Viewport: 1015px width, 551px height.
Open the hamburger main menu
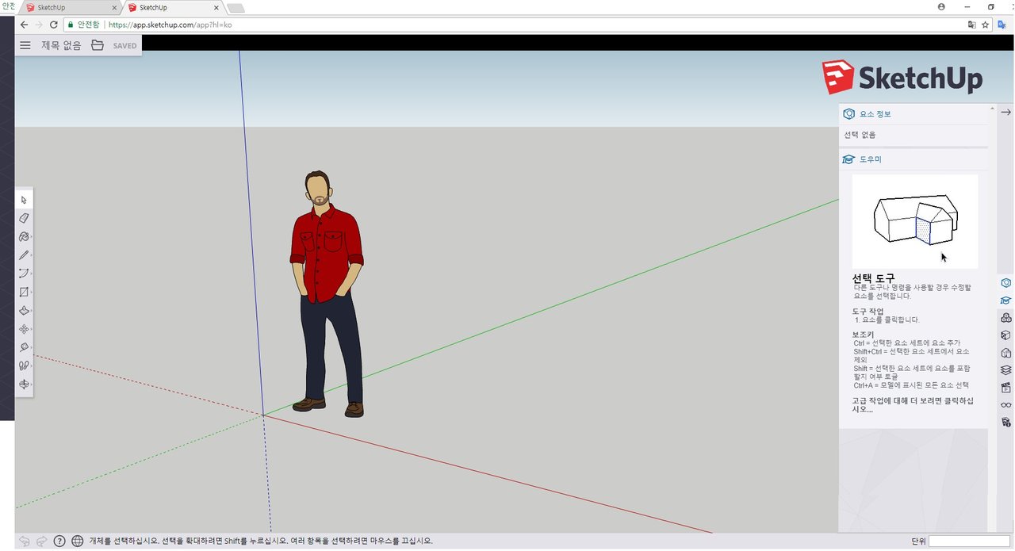coord(25,45)
